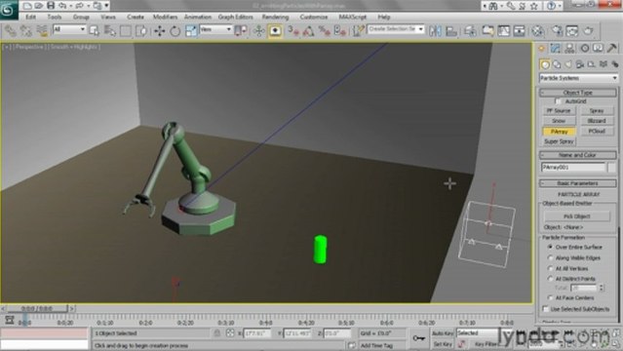Click the PArray001 object color swatch

click(x=612, y=168)
